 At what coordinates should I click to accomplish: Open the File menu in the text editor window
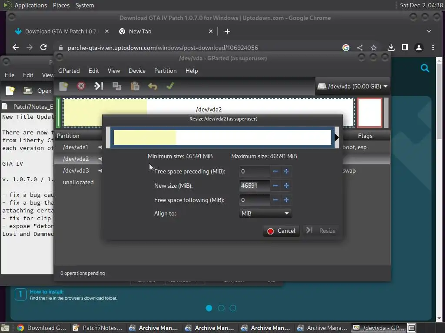(x=10, y=75)
